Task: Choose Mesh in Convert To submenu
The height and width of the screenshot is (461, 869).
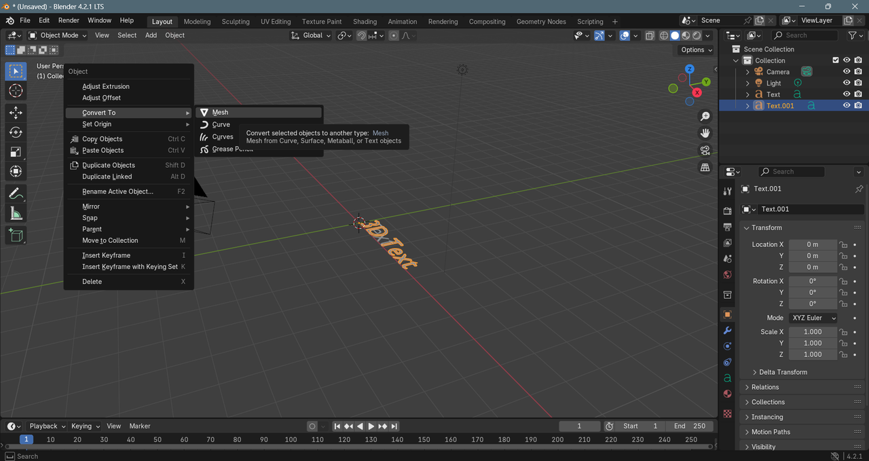Action: point(259,112)
